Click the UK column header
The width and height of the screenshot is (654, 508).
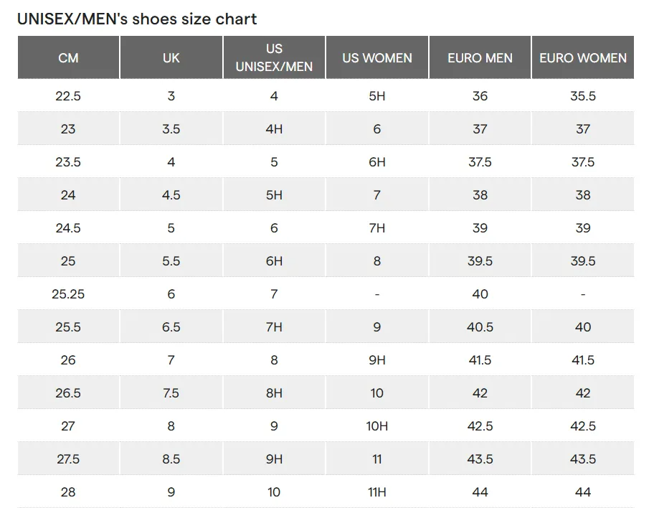click(x=171, y=57)
